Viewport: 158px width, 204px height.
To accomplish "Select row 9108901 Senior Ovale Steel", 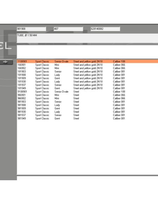I will click(87, 92).
